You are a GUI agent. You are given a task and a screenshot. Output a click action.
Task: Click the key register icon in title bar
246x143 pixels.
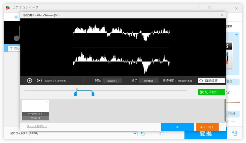198,7
